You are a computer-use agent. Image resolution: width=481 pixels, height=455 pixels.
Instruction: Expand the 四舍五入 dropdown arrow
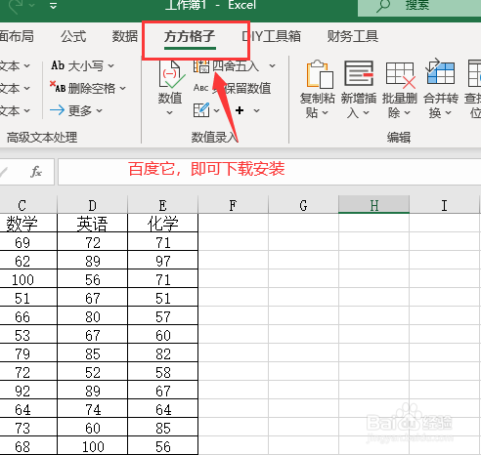click(272, 66)
